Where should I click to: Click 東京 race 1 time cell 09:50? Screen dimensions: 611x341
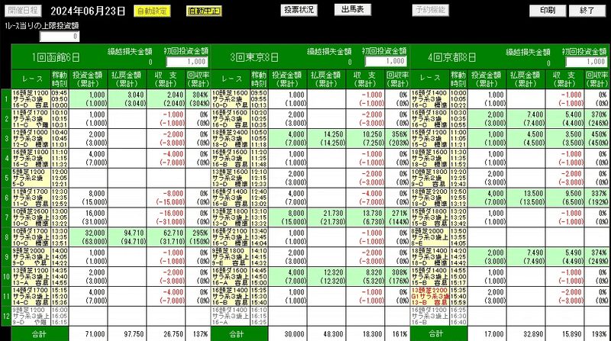pyautogui.click(x=259, y=99)
